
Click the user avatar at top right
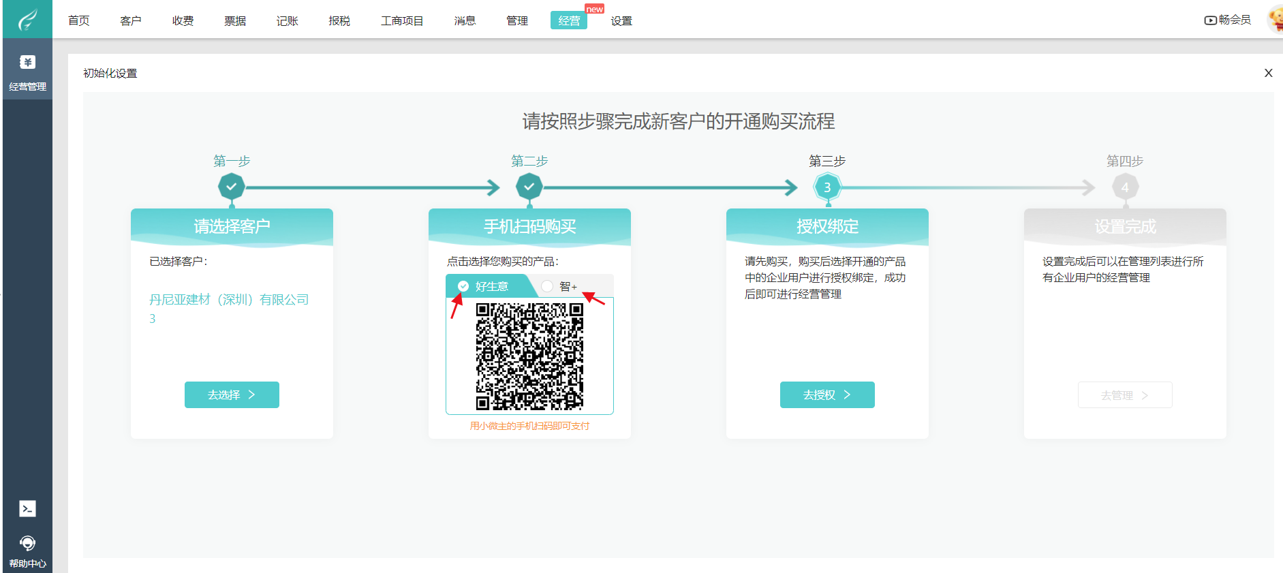click(x=1274, y=19)
